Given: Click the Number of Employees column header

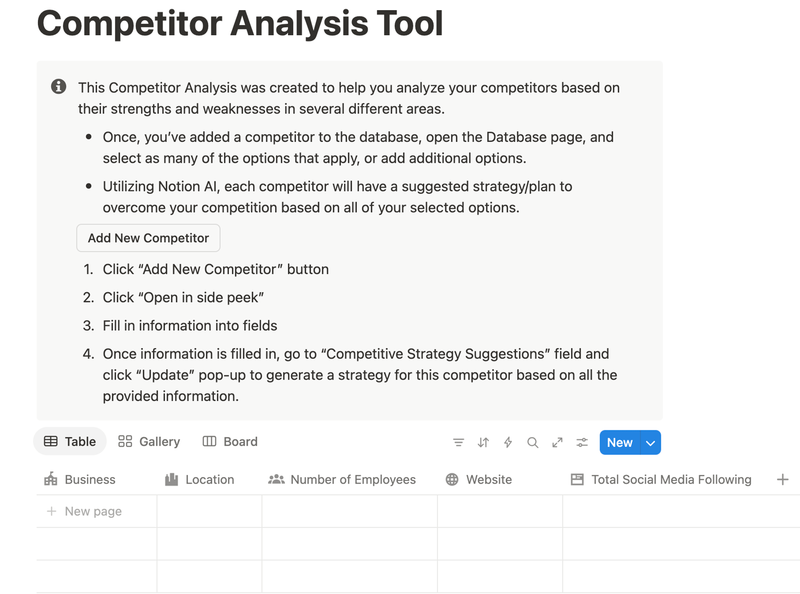Looking at the screenshot, I should pos(353,479).
